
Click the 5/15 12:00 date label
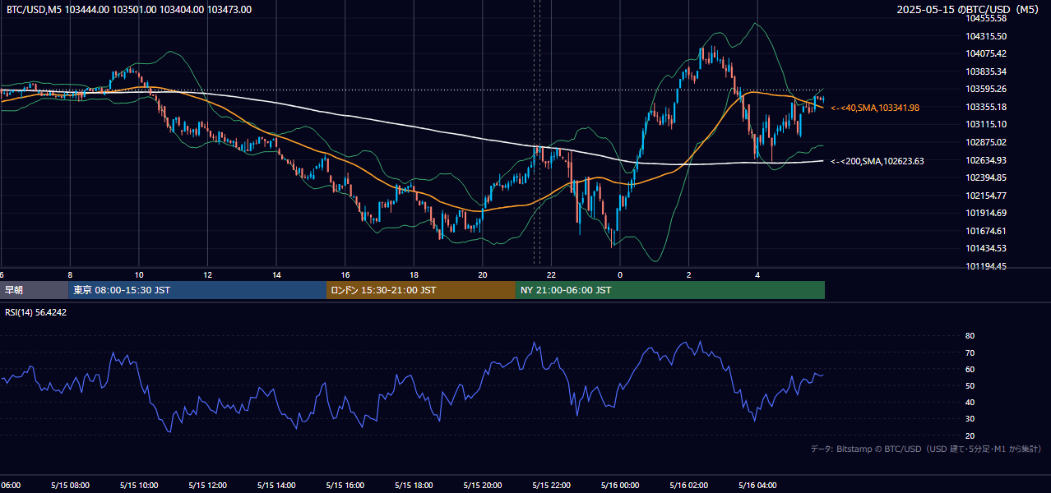coord(207,486)
